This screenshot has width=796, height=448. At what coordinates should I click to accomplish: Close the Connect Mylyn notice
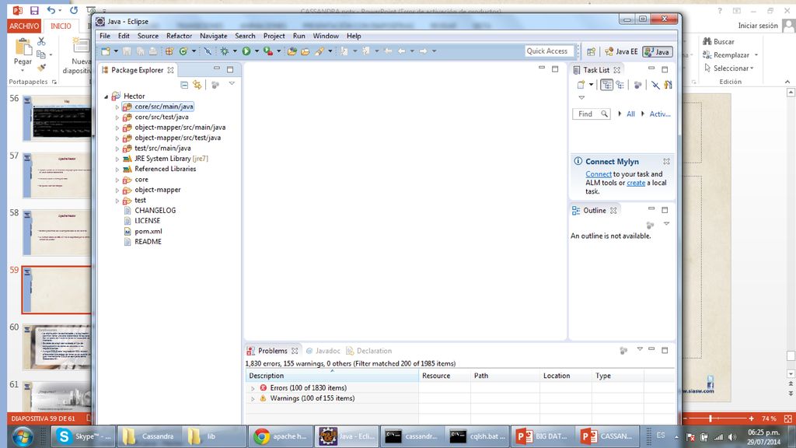666,162
